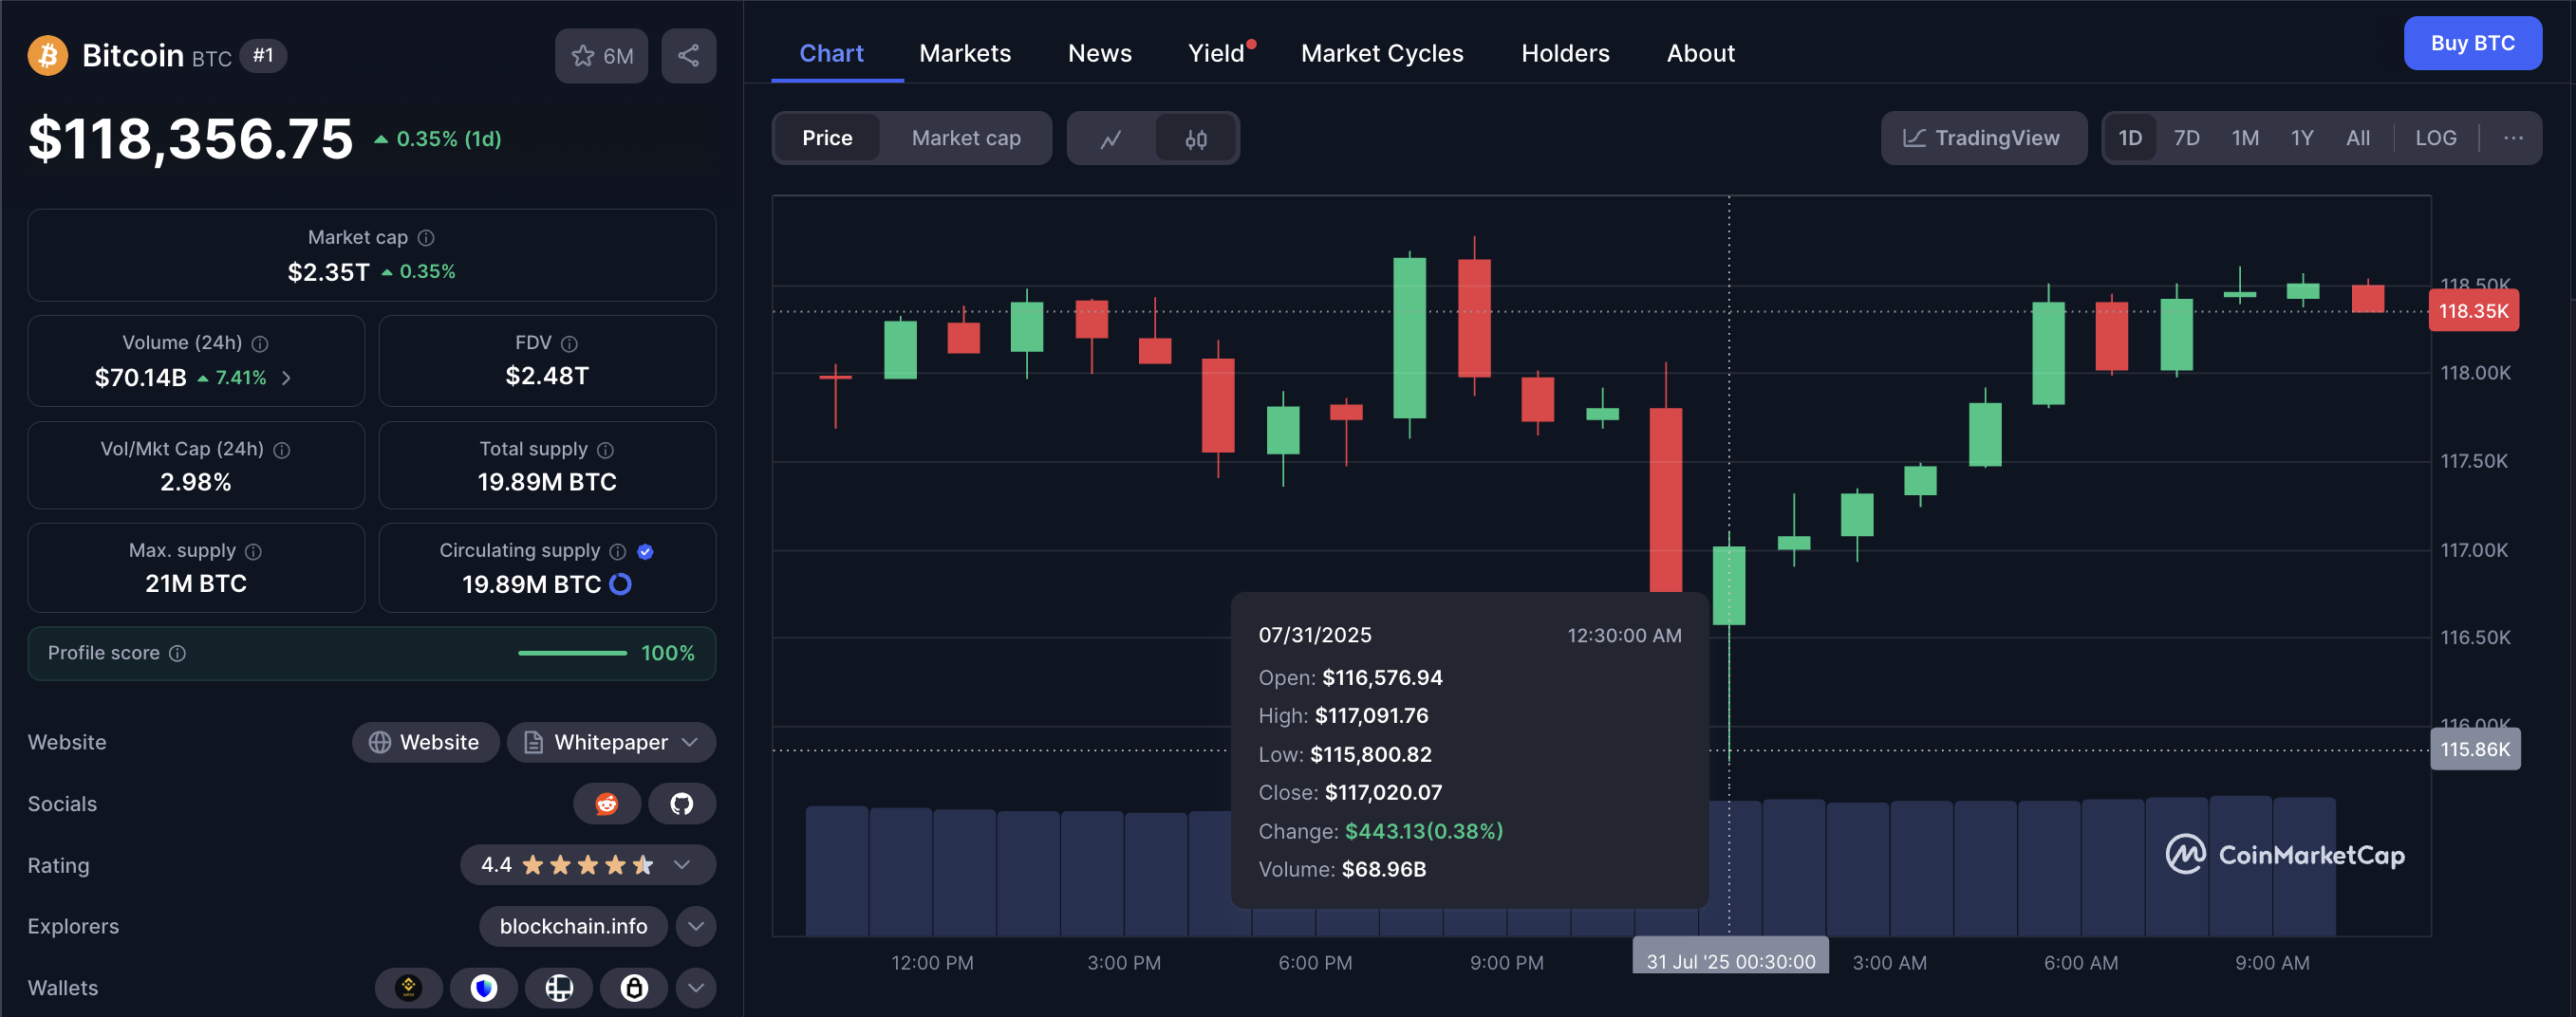
Task: Select Market cap chart mode
Action: 965,138
